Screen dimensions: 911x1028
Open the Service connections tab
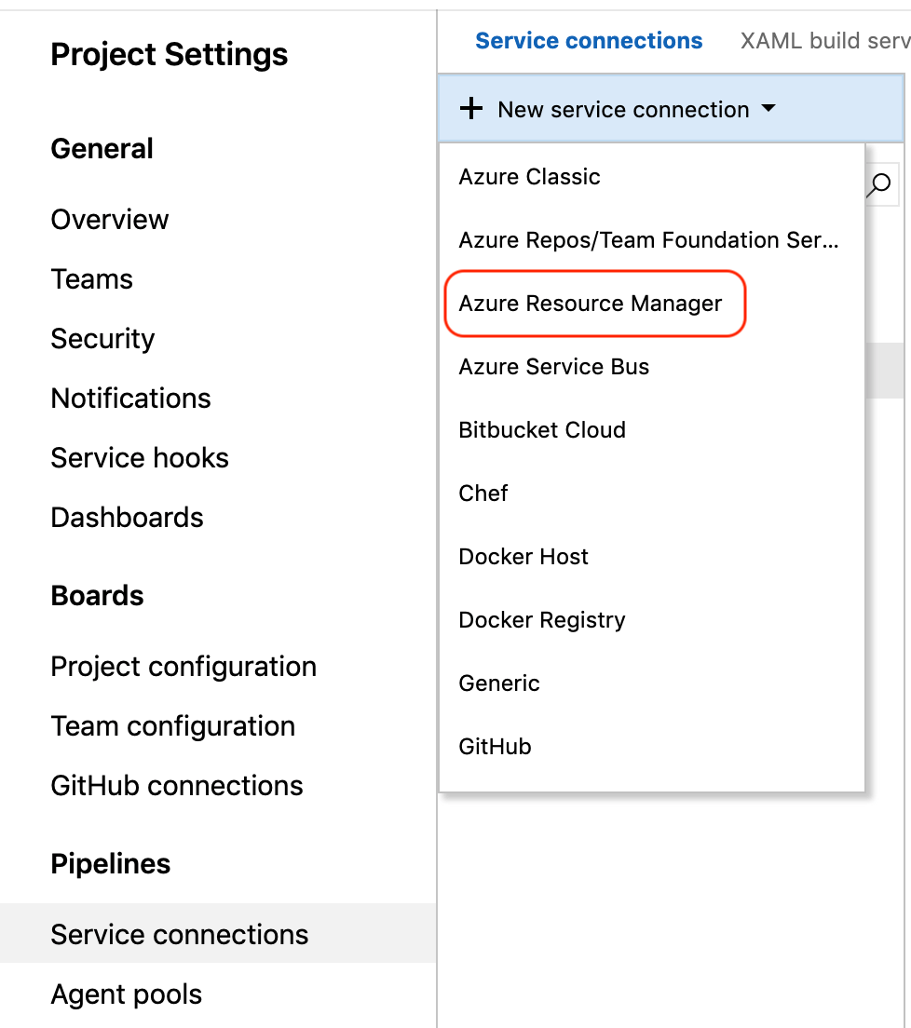coord(589,41)
